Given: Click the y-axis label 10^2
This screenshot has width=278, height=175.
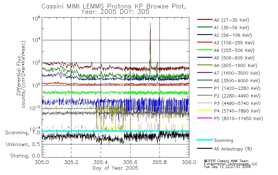Looking at the screenshot, I should (x=36, y=63).
